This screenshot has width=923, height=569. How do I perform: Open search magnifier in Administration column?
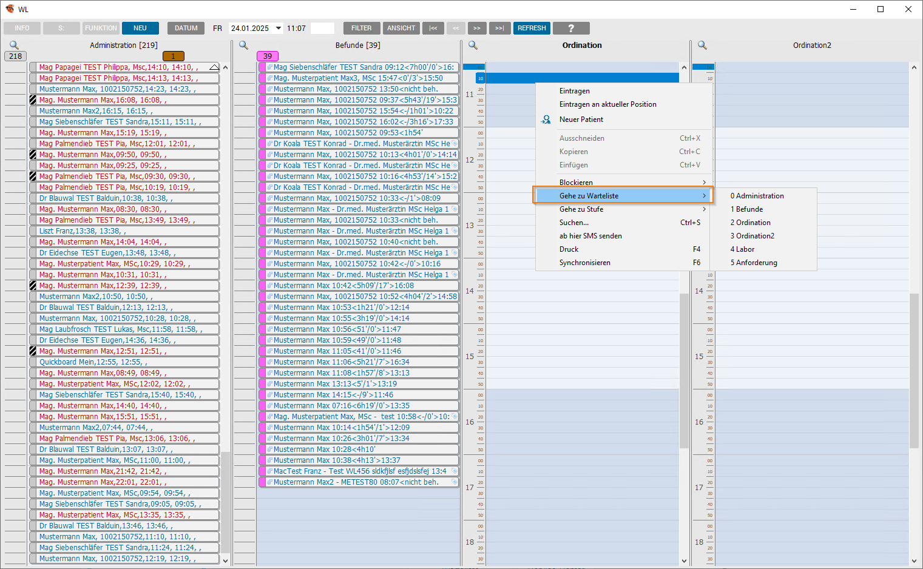coord(14,45)
